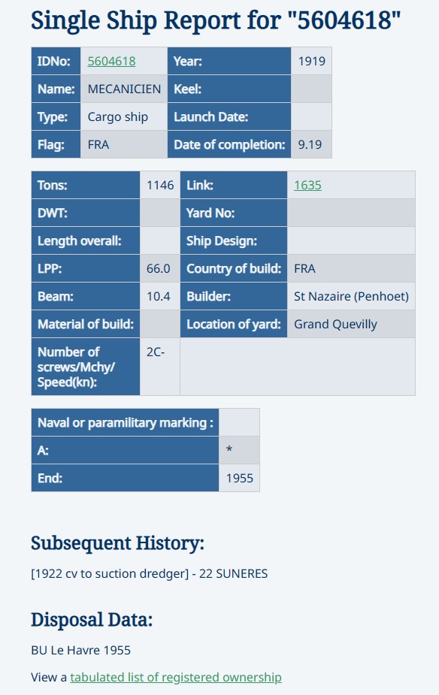Click the Tons value 1146
Image resolution: width=439 pixels, height=695 pixels.
[160, 186]
